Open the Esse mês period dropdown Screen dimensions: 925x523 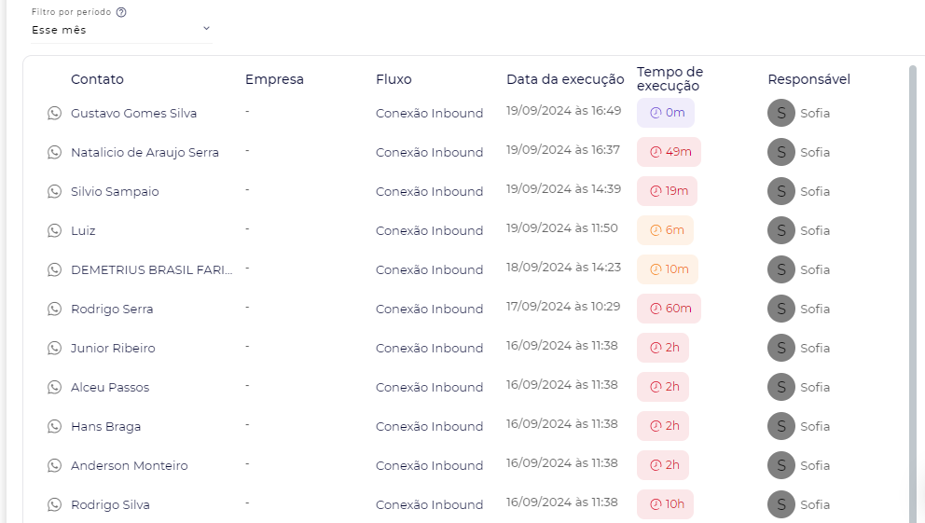(119, 30)
